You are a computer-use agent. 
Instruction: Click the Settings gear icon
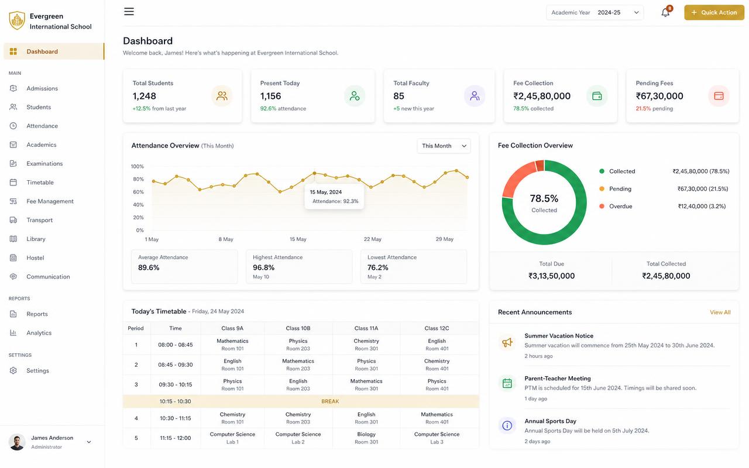(x=13, y=370)
